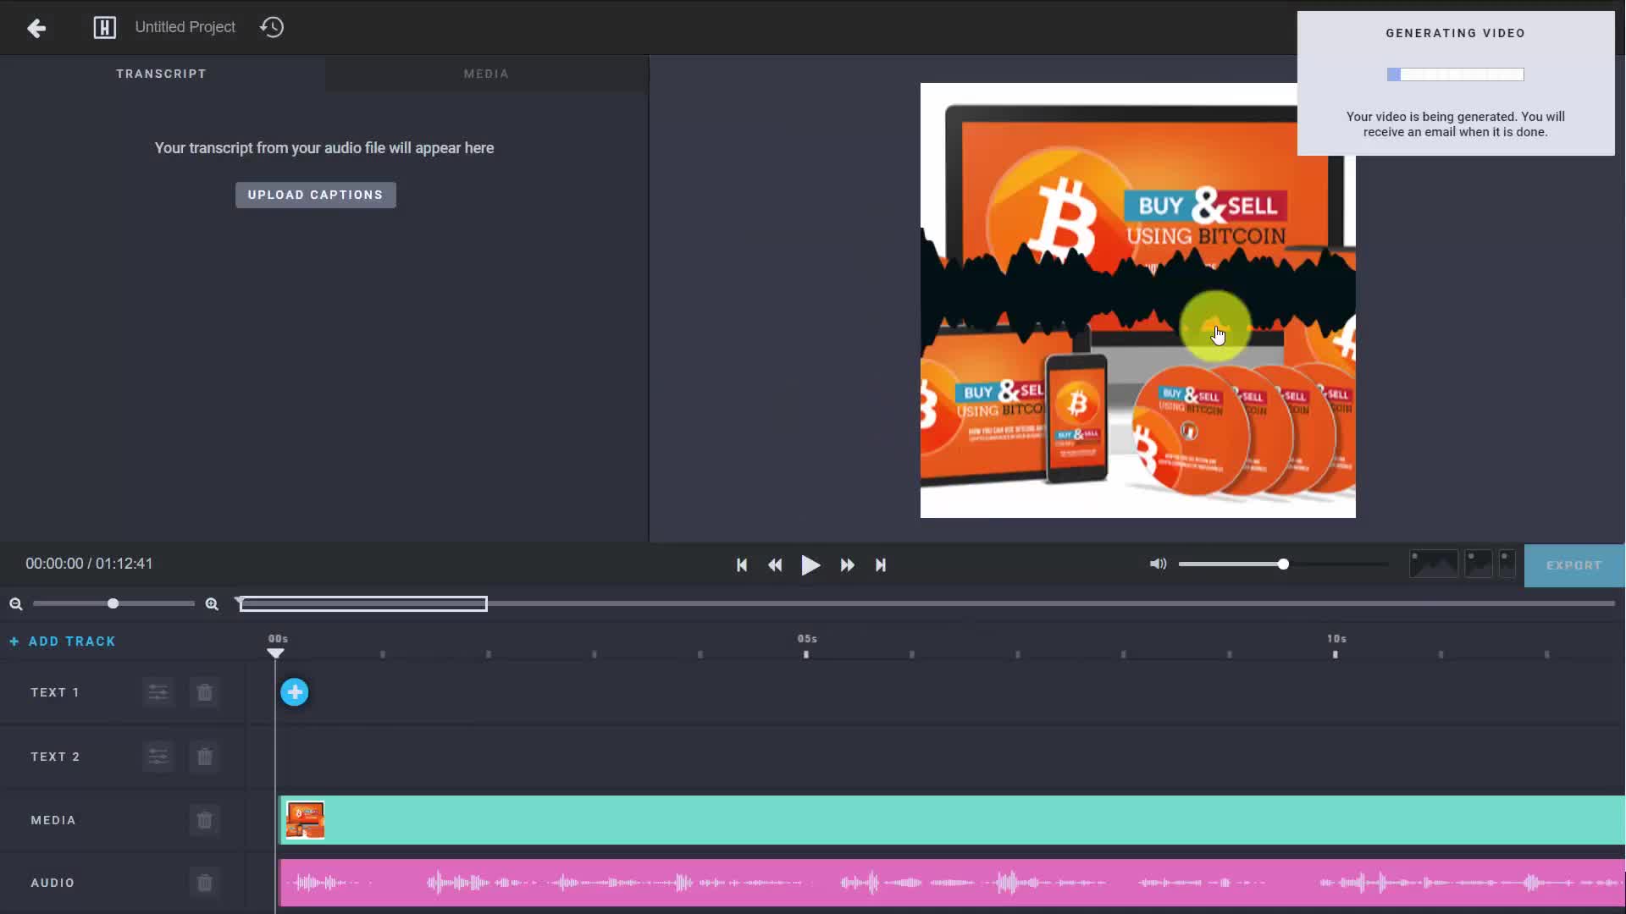Switch to the Transcript tab
Screen dimensions: 1626x914
coord(162,74)
